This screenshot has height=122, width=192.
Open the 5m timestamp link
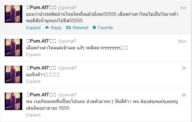(x=183, y=8)
